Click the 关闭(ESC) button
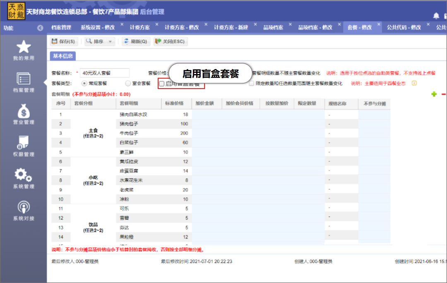The image size is (447, 283). point(171,42)
